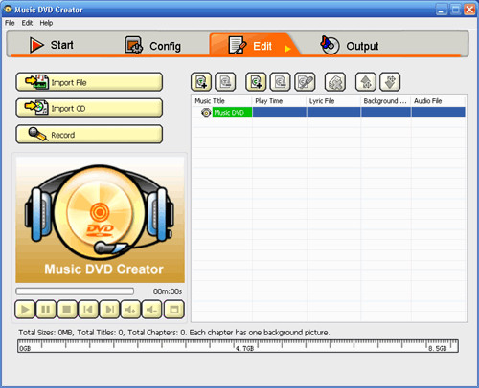Click the Record microphone button

point(89,135)
